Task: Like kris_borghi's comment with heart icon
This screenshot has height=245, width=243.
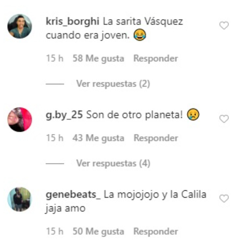Action: tap(224, 25)
